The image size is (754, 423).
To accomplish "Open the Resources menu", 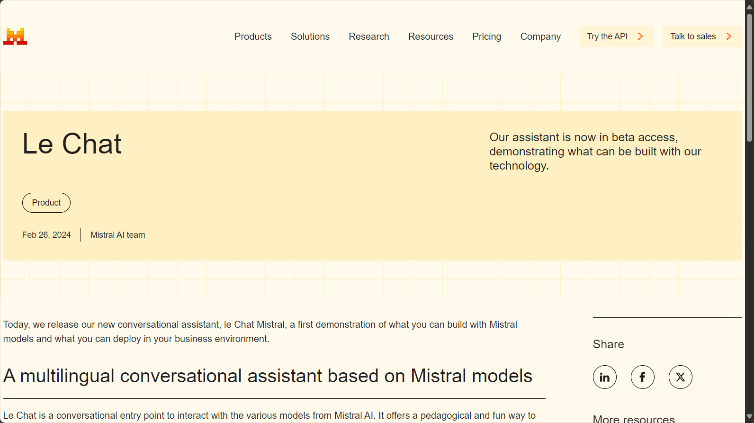I will coord(431,36).
